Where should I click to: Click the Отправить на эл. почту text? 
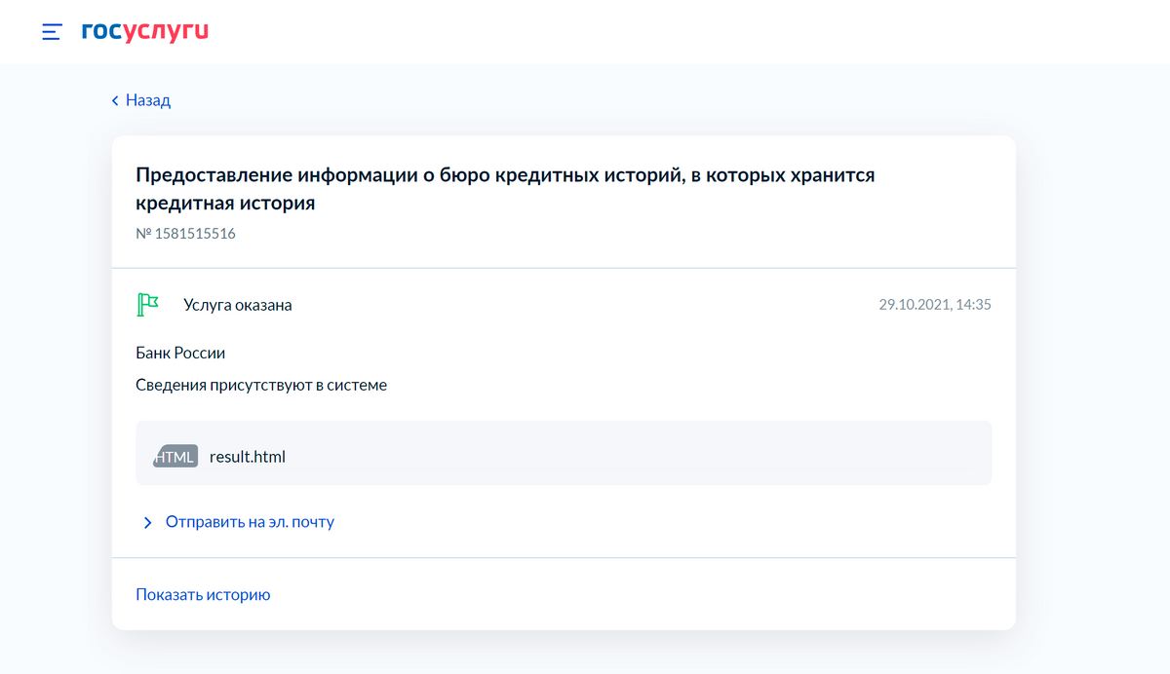tap(250, 522)
